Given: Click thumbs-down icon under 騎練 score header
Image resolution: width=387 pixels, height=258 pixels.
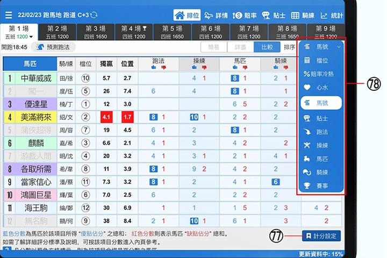Looking at the screenshot, I should coord(285,67).
